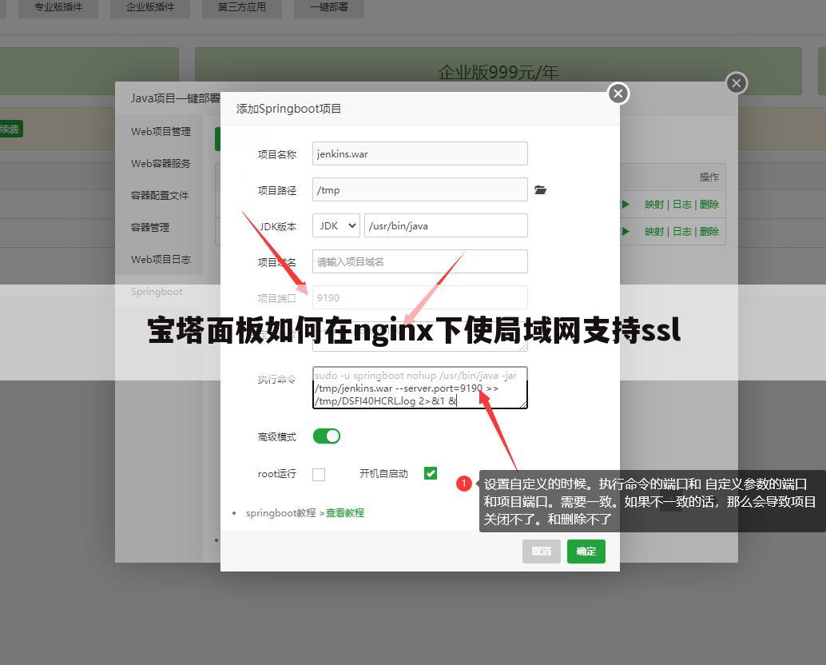
Task: Switch to the 企业版插件 tab
Action: (x=150, y=7)
